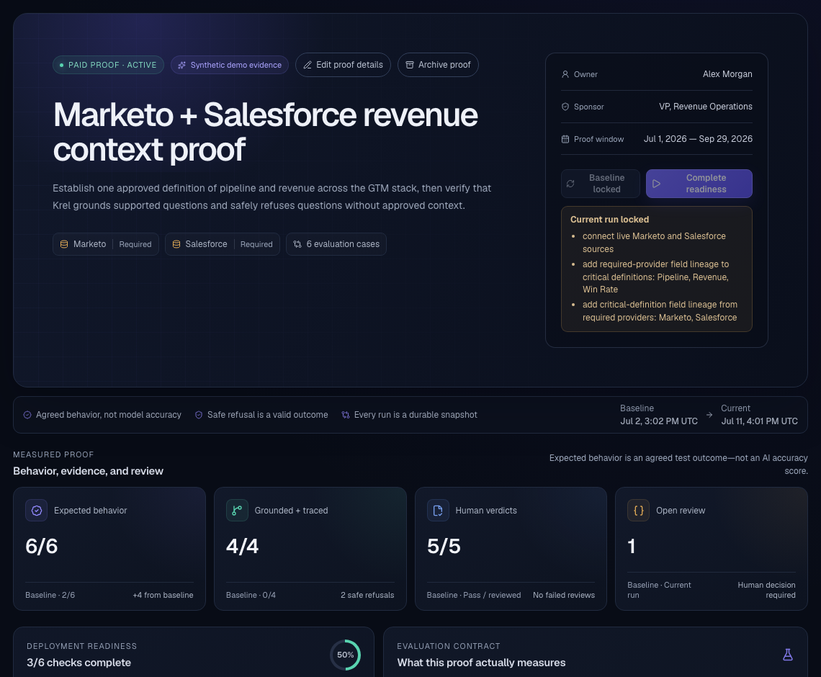821x677 pixels.
Task: Click the shield icon beside Sponsor
Action: [x=565, y=107]
